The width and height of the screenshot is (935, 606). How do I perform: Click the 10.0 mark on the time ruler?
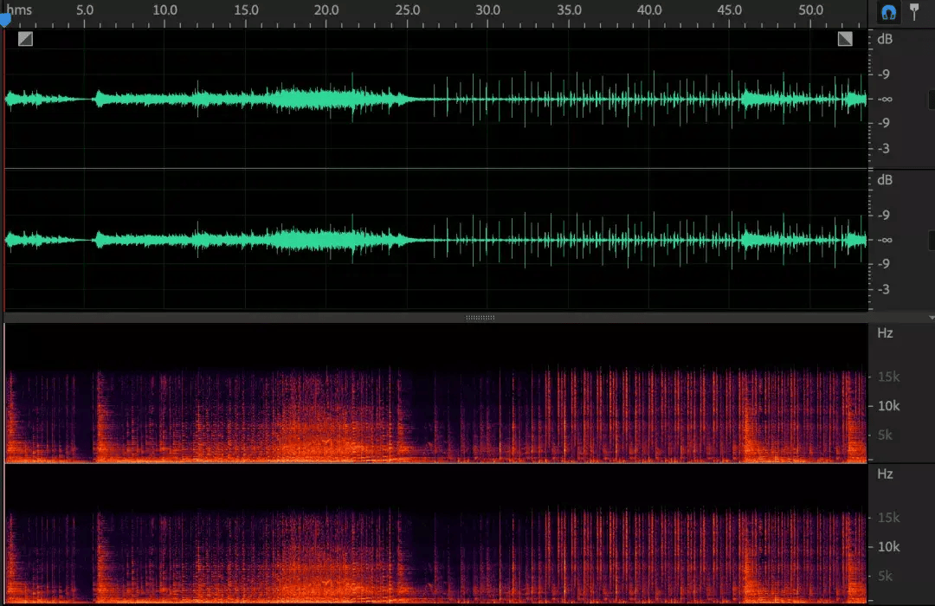coord(165,10)
